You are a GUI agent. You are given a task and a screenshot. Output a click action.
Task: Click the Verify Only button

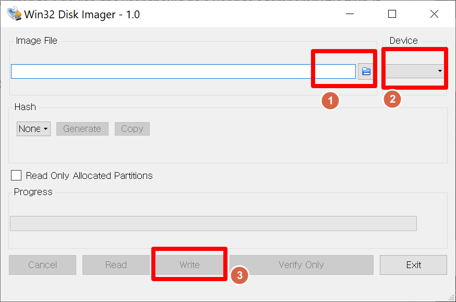(301, 265)
